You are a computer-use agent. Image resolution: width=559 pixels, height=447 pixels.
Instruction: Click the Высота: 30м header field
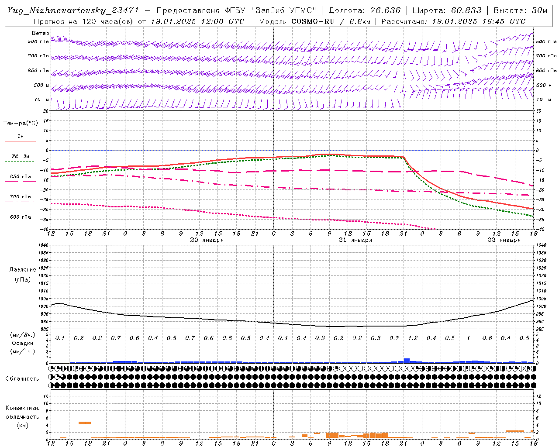pyautogui.click(x=521, y=10)
